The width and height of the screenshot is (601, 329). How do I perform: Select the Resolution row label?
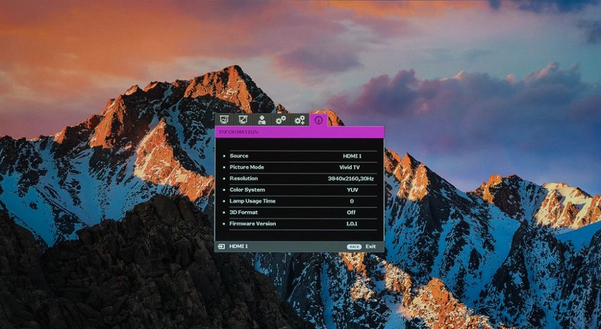[x=243, y=178]
